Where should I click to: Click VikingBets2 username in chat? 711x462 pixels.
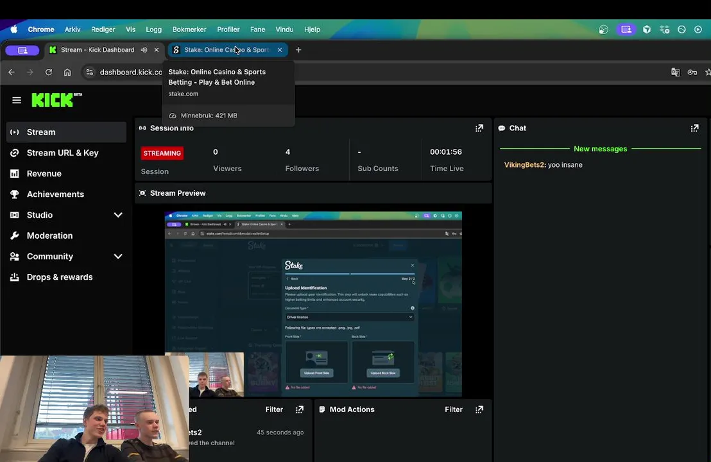(525, 165)
